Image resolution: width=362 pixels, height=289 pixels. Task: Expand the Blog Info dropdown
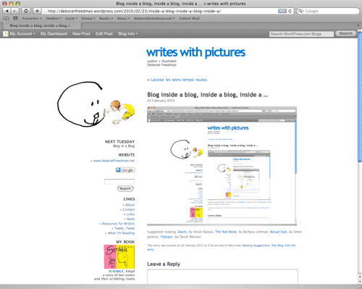[x=127, y=34]
